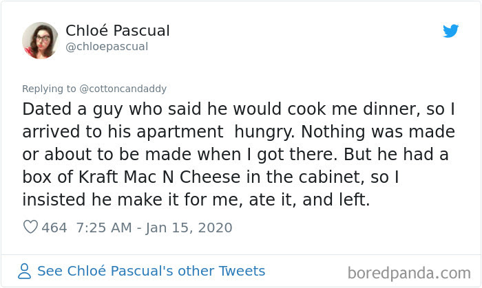Click the boredpanda.com watermark

click(409, 273)
